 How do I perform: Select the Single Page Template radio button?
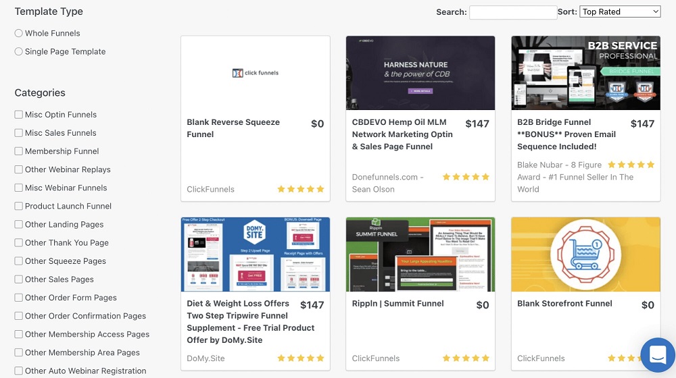point(18,52)
